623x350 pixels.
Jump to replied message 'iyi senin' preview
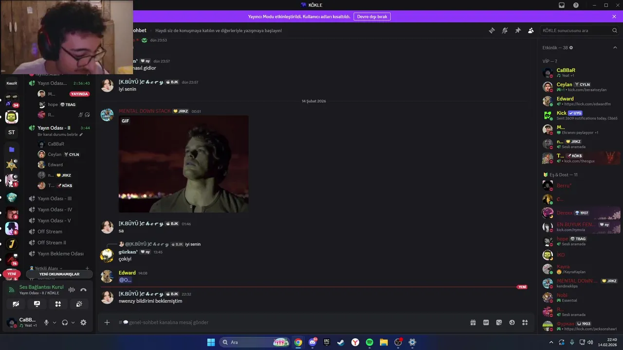point(193,244)
